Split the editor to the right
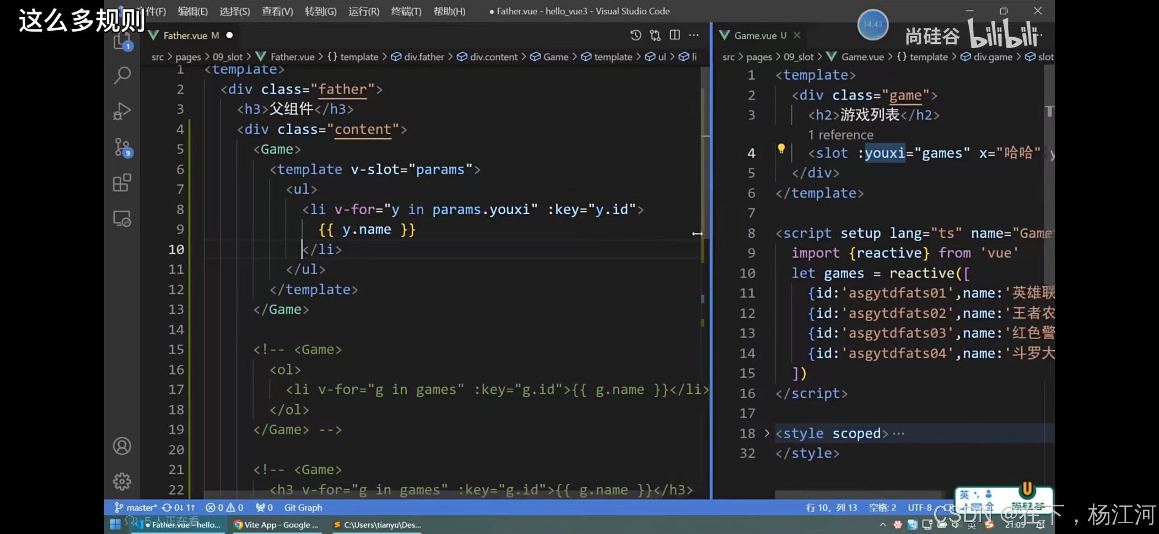Image resolution: width=1159 pixels, height=534 pixels. click(675, 35)
